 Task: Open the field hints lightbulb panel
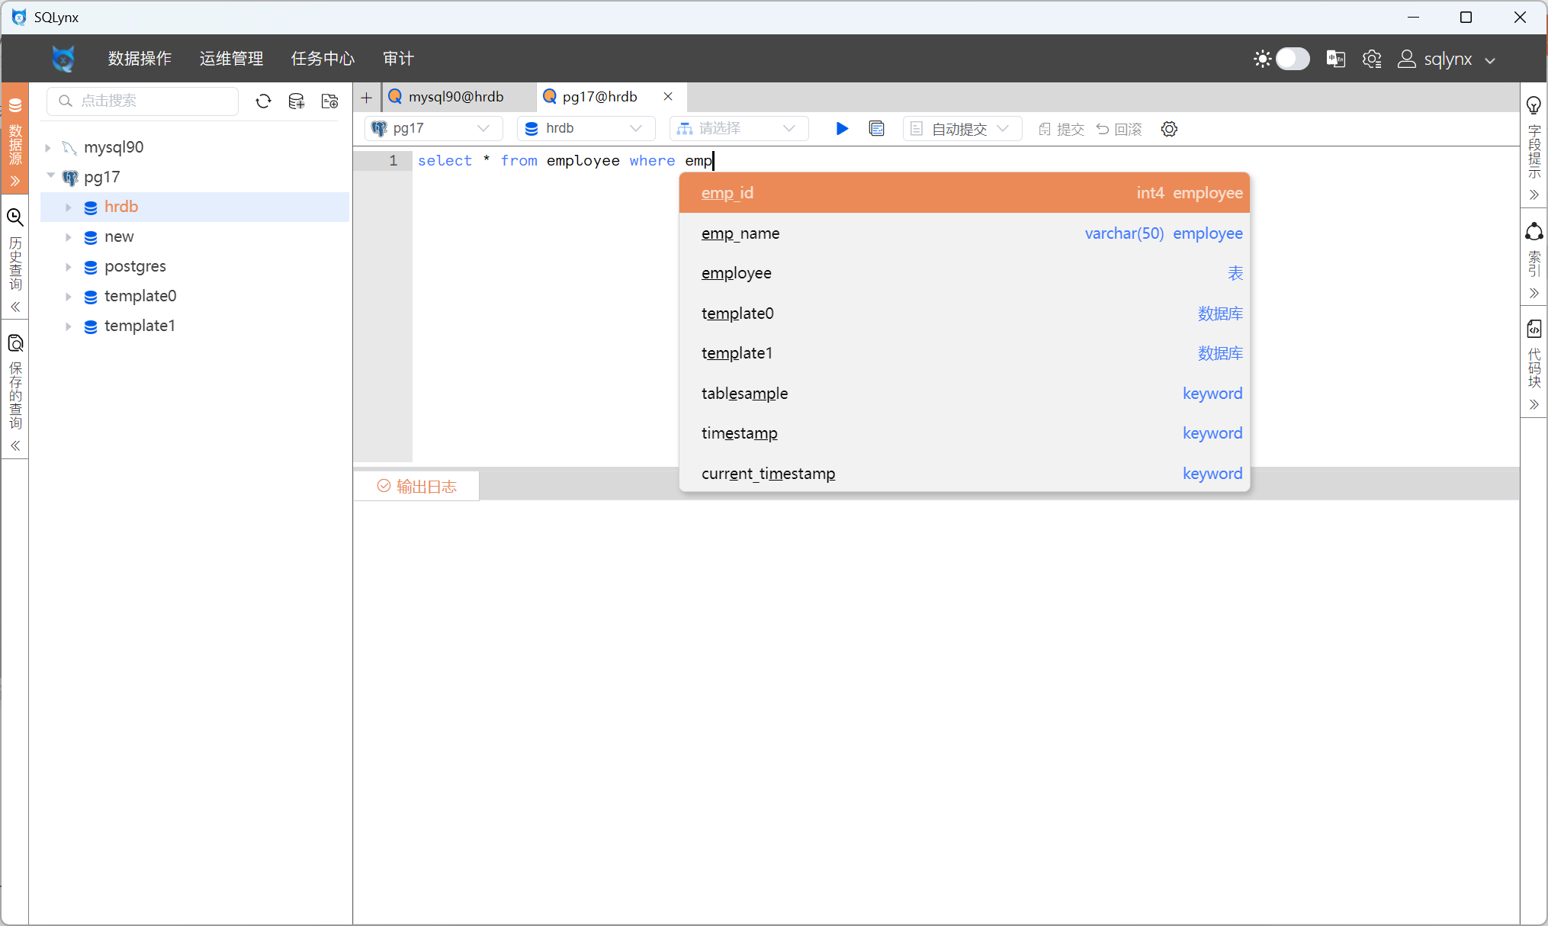coord(1534,105)
